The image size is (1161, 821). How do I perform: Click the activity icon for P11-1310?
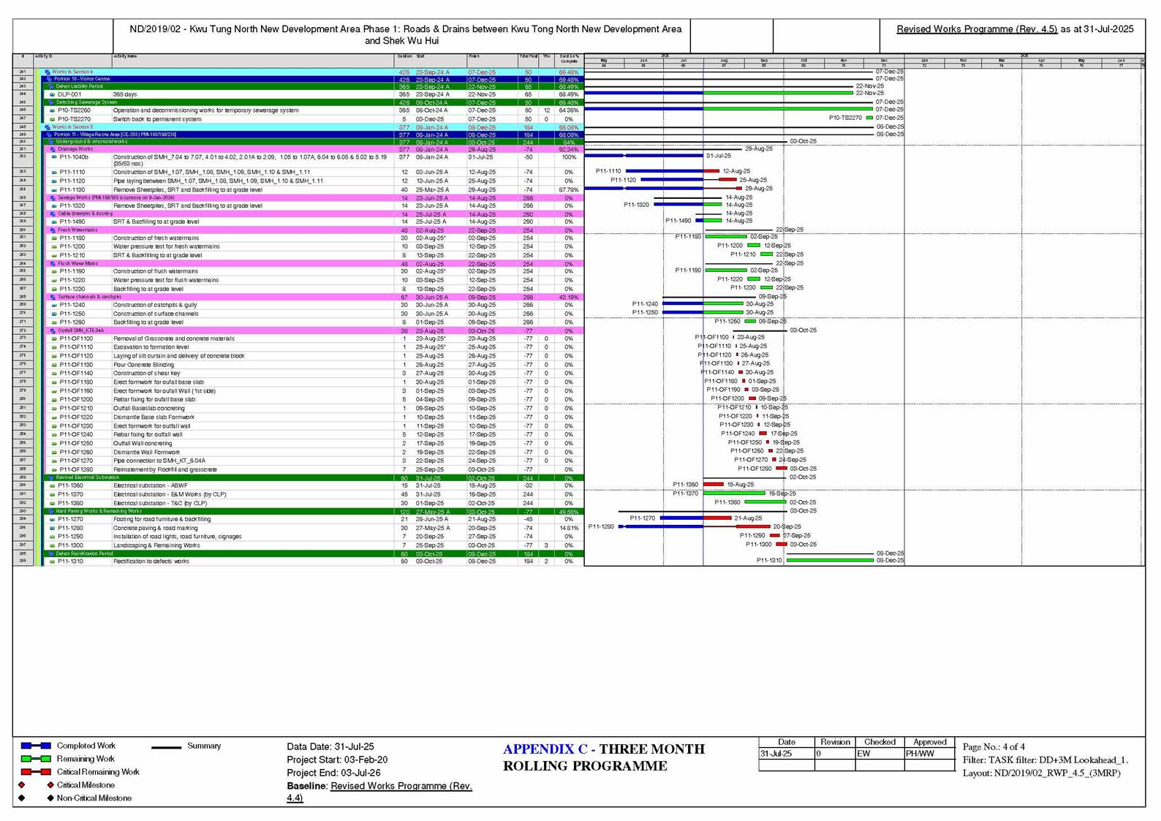point(52,561)
